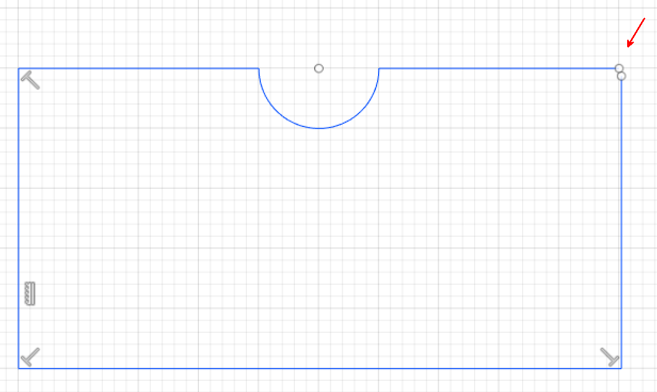Select the bottom horizontal sketch line
The width and height of the screenshot is (657, 392).
[x=320, y=368]
